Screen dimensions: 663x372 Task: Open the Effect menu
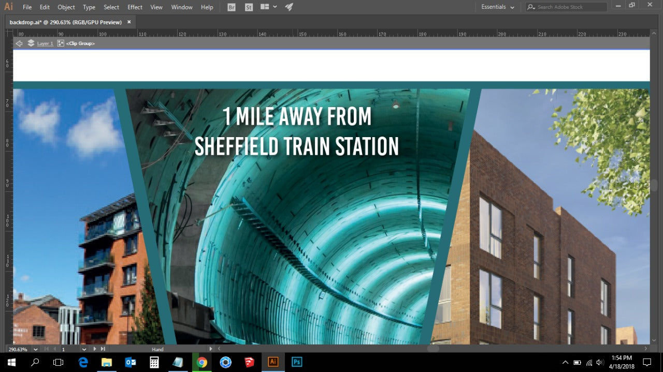tap(135, 7)
